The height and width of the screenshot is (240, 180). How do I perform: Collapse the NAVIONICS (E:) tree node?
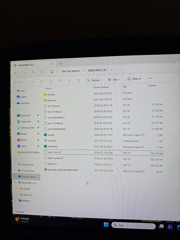click(15, 182)
